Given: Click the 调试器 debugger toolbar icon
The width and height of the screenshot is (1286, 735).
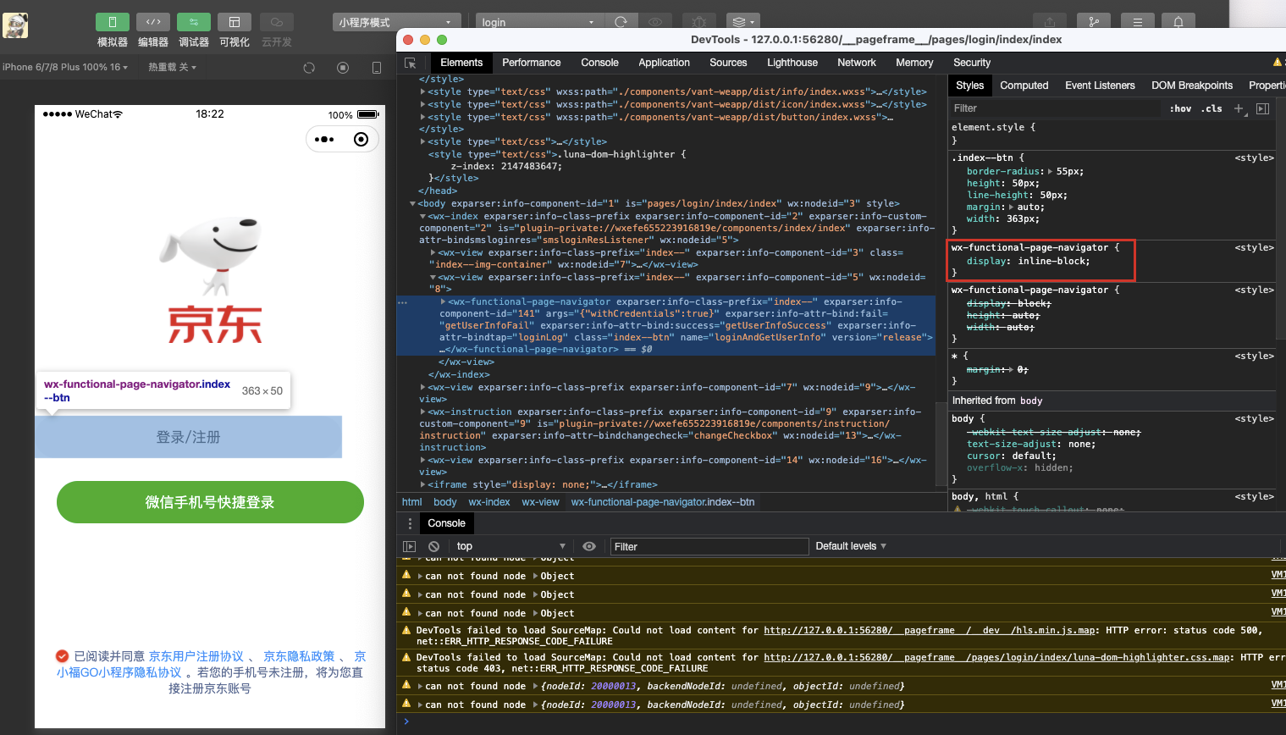Looking at the screenshot, I should (194, 22).
